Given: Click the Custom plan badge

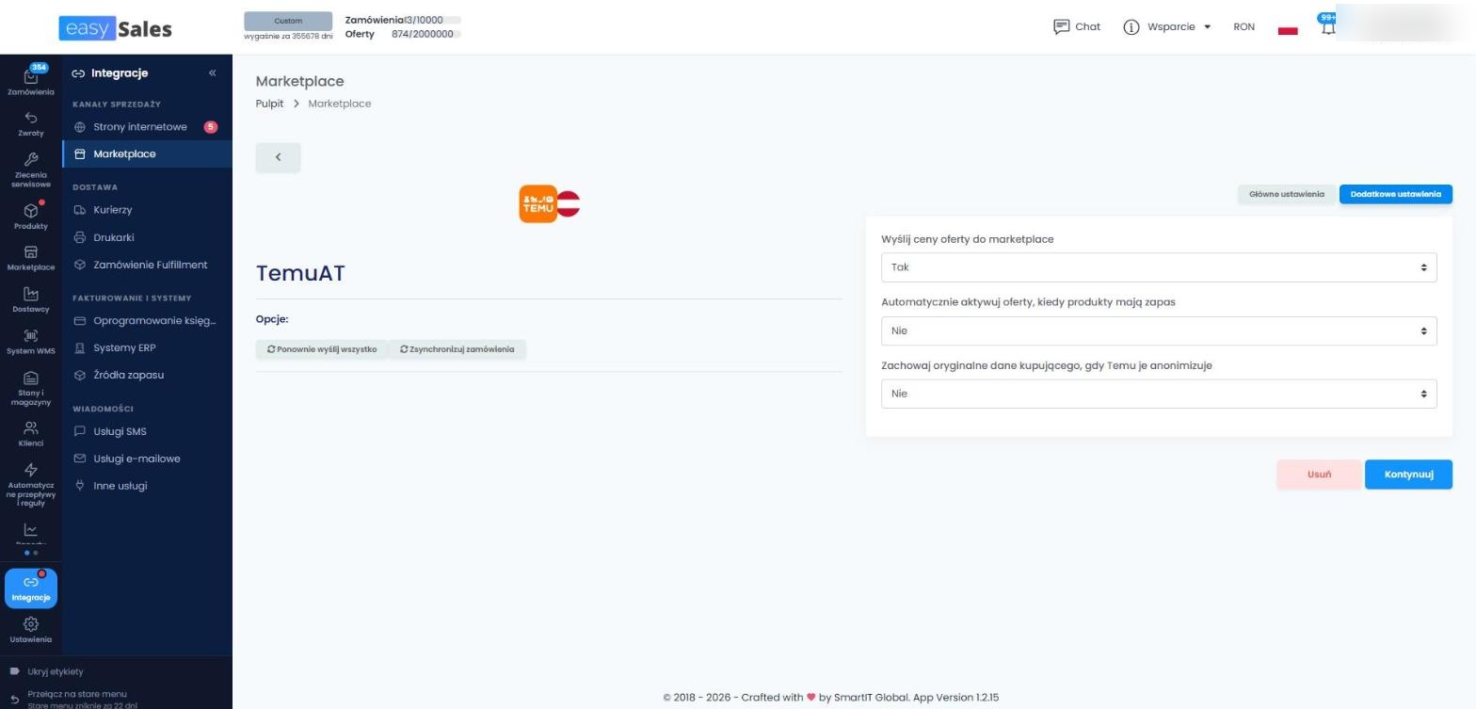Looking at the screenshot, I should click(x=288, y=21).
